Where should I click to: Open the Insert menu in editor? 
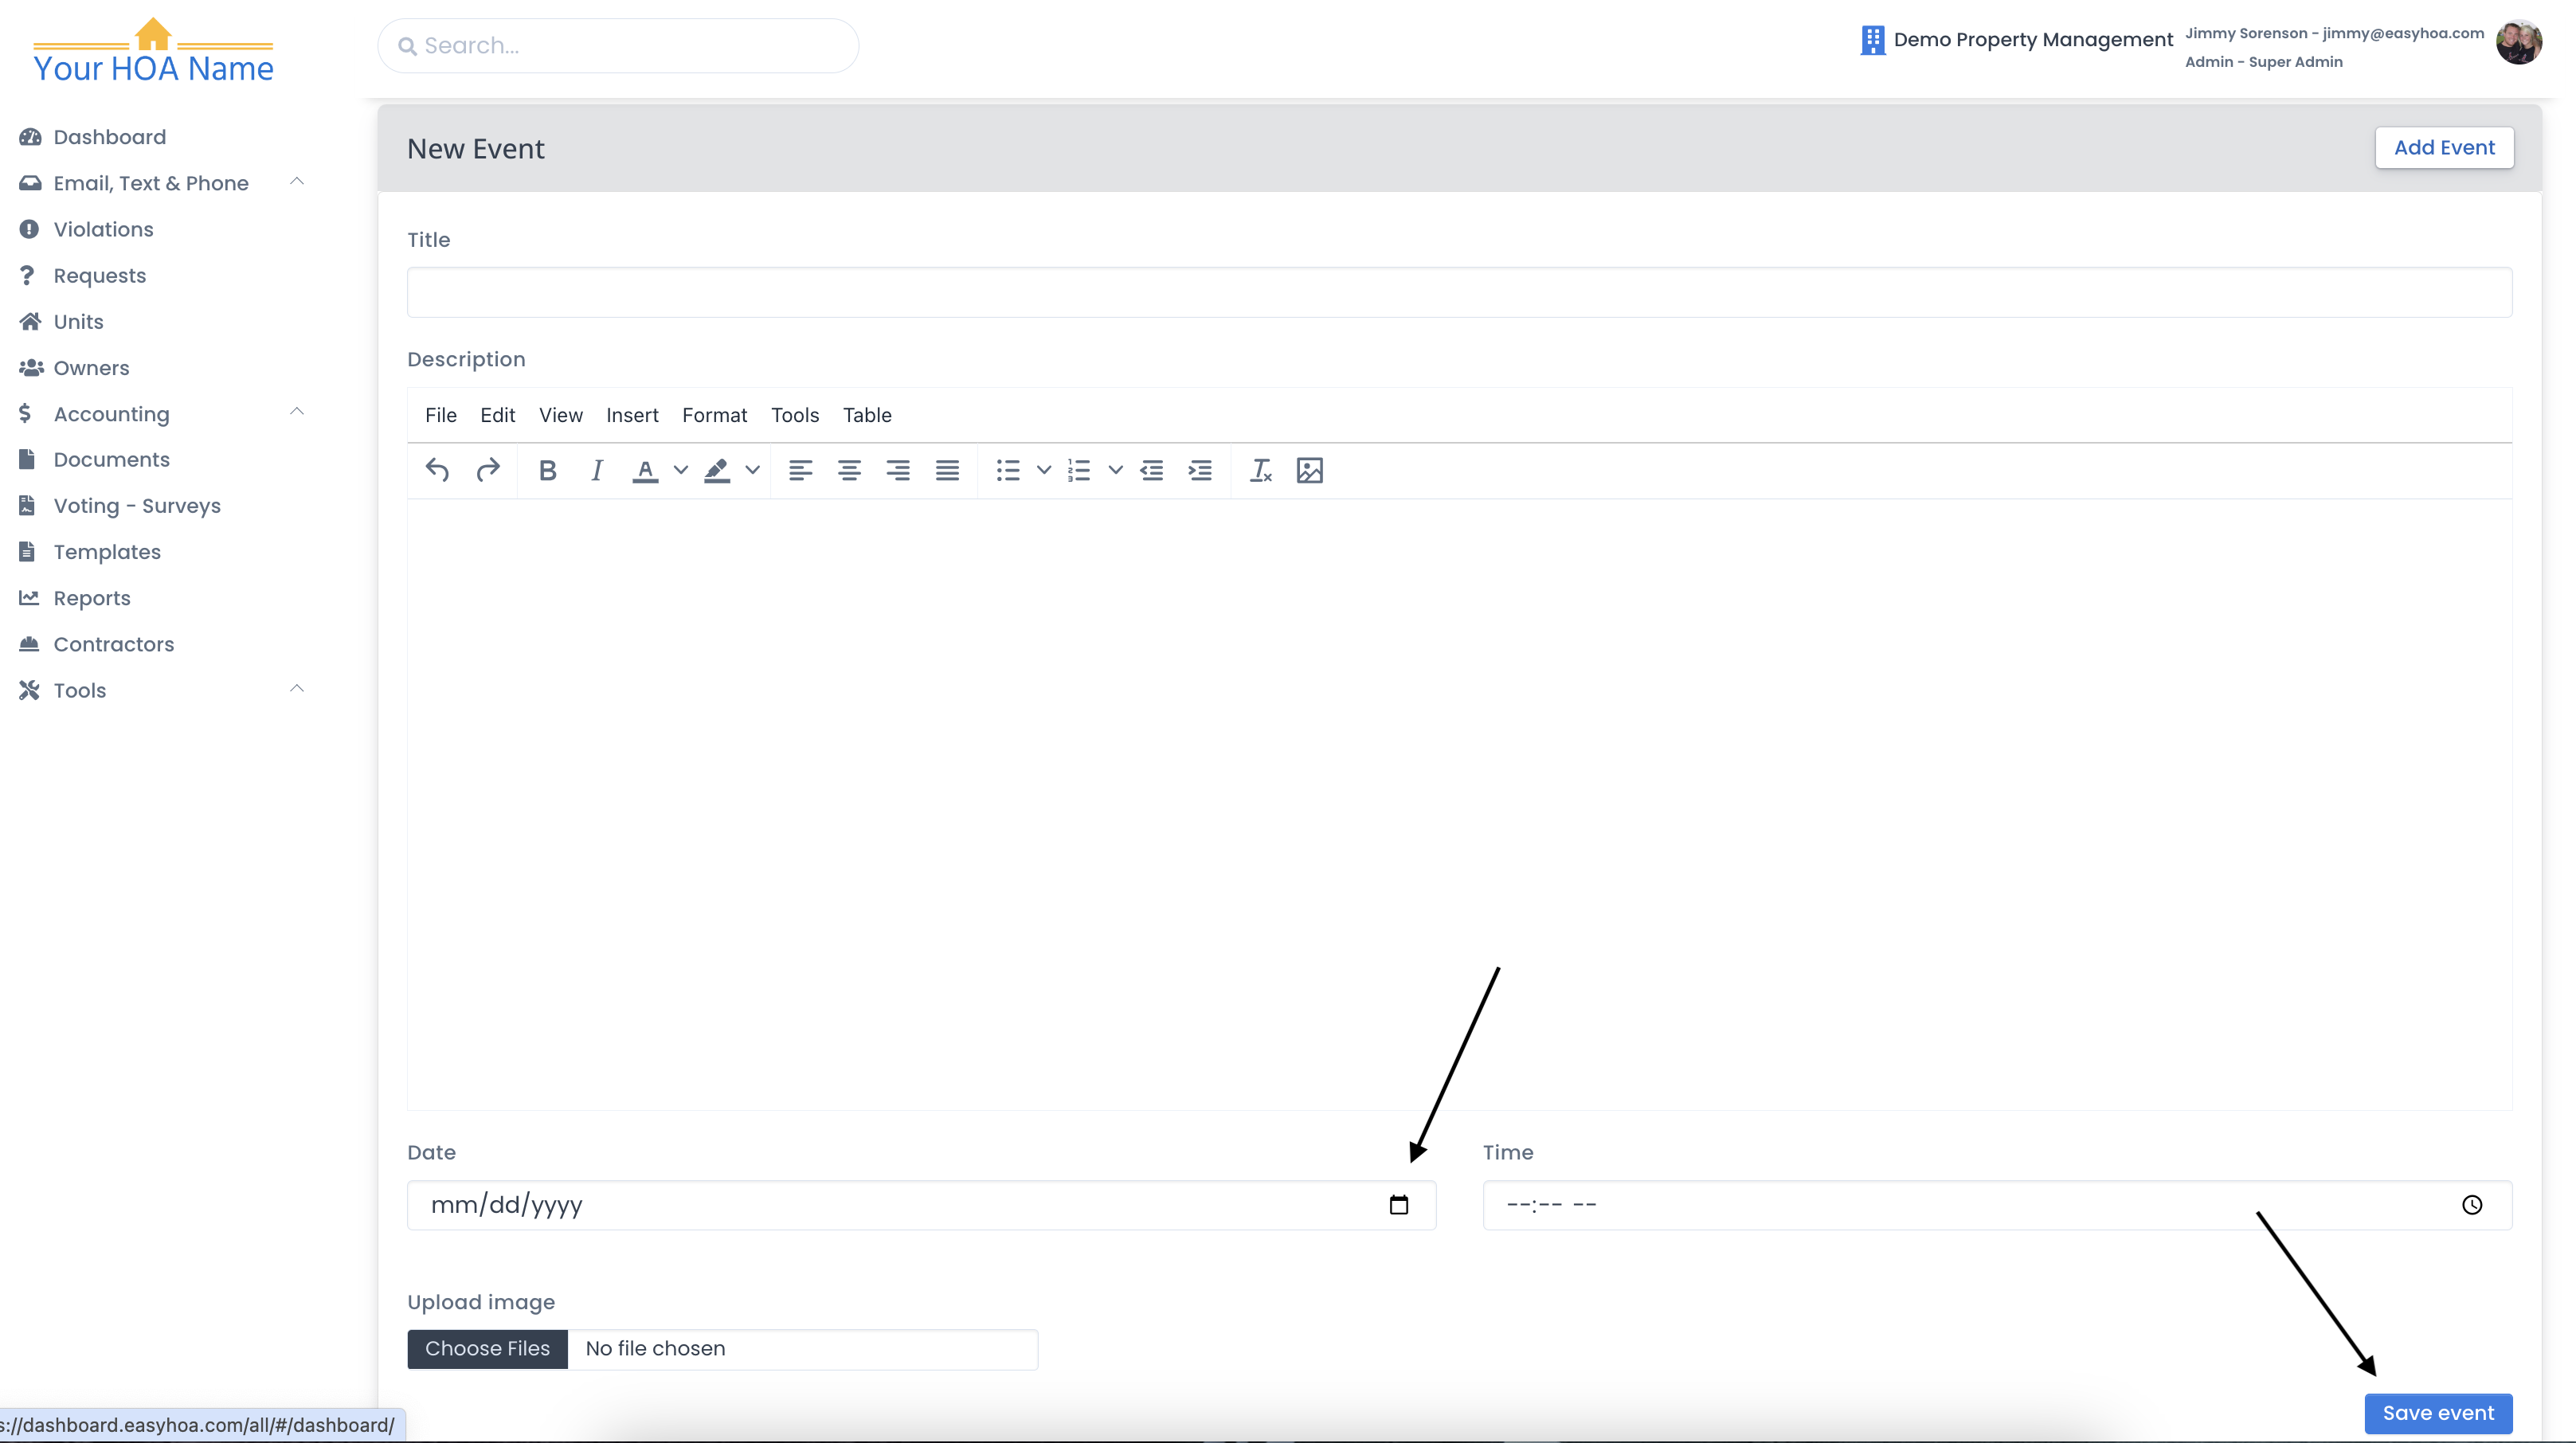tap(632, 415)
